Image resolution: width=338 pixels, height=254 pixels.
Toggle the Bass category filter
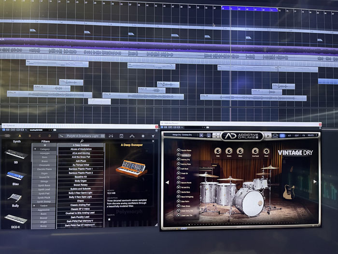point(44,157)
